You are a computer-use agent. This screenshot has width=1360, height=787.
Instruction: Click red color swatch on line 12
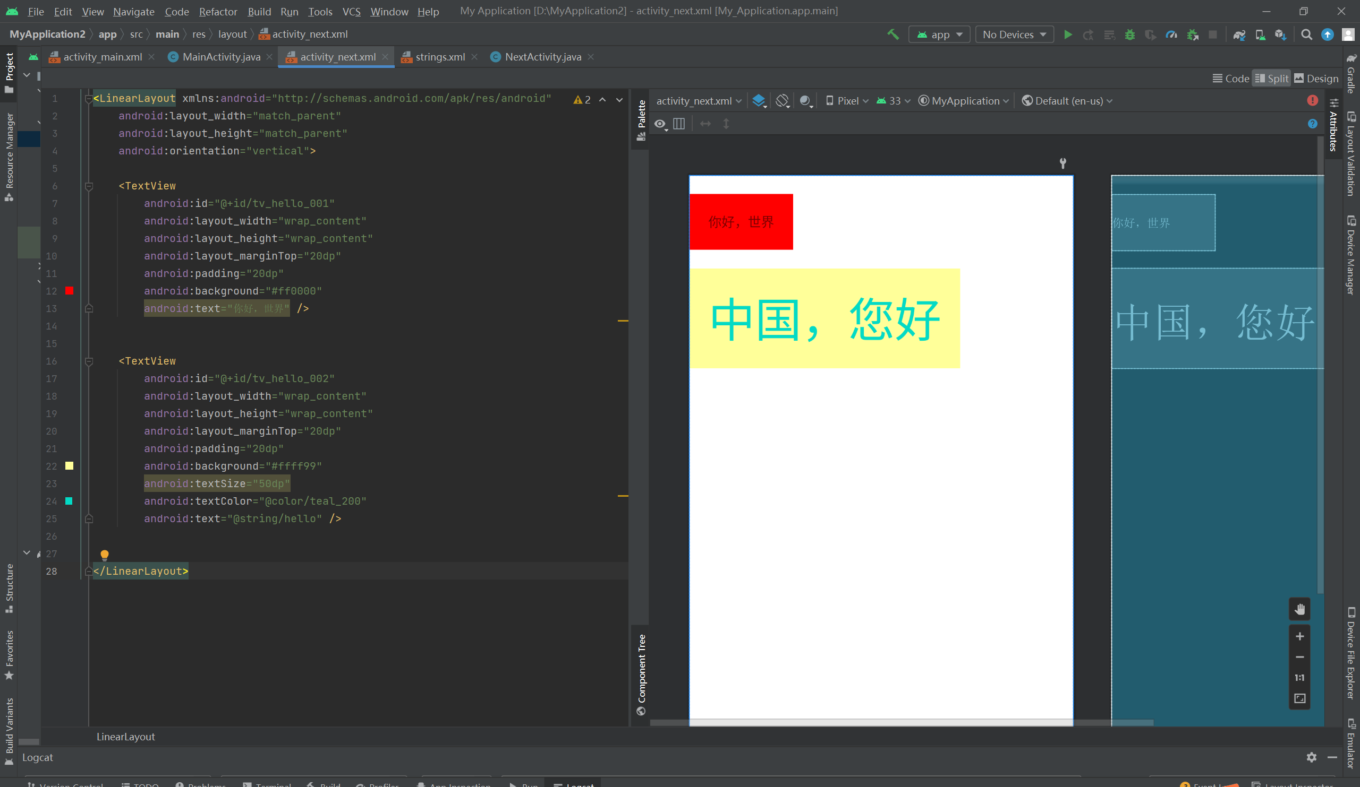pyautogui.click(x=69, y=291)
